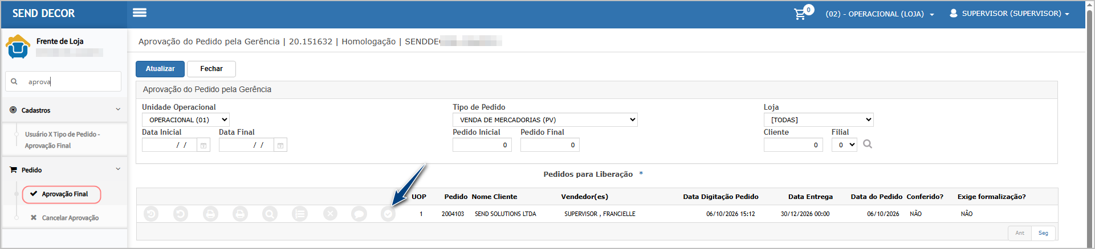The width and height of the screenshot is (1095, 249).
Task: Click the client search magnifier icon
Action: (868, 144)
